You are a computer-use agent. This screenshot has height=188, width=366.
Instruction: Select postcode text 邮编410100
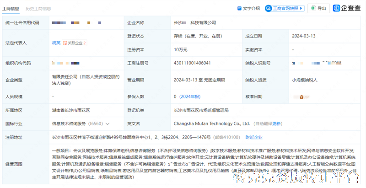pyautogui.click(x=226, y=137)
